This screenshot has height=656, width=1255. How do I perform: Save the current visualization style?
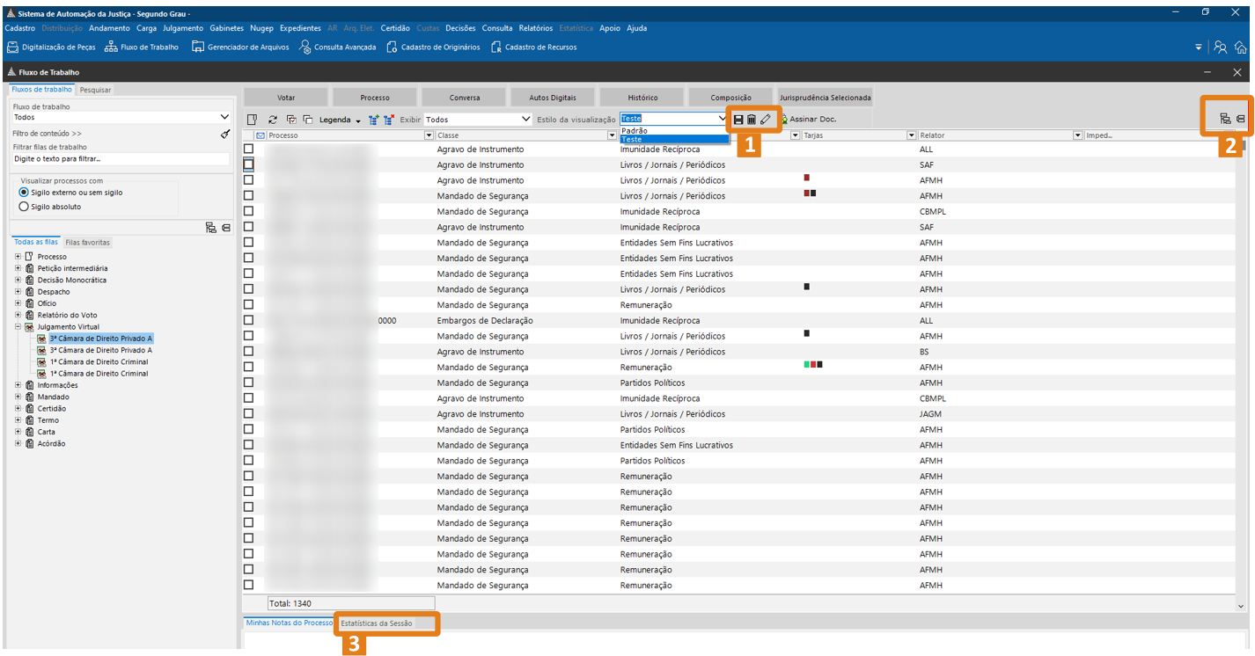[x=738, y=120]
